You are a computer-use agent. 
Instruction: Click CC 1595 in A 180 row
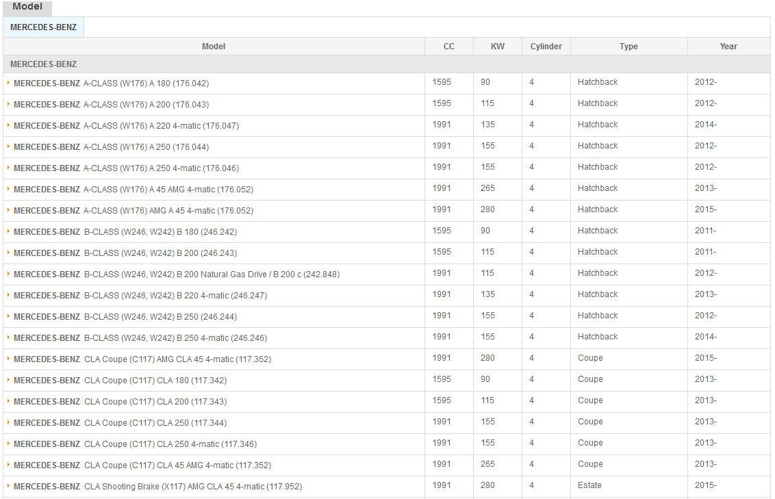442,82
